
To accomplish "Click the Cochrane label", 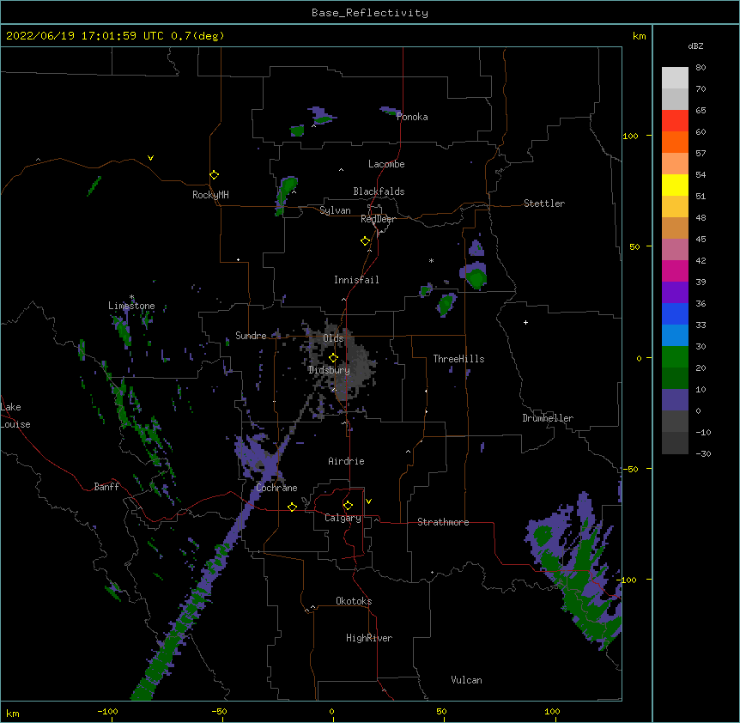I will coord(276,488).
